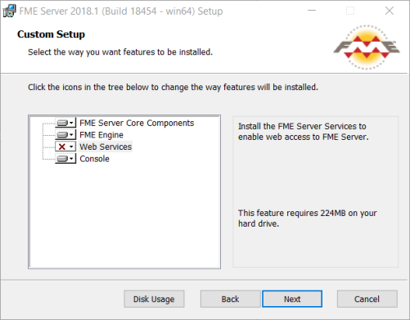
Task: Click the drive icon beside Console
Action: [62, 159]
